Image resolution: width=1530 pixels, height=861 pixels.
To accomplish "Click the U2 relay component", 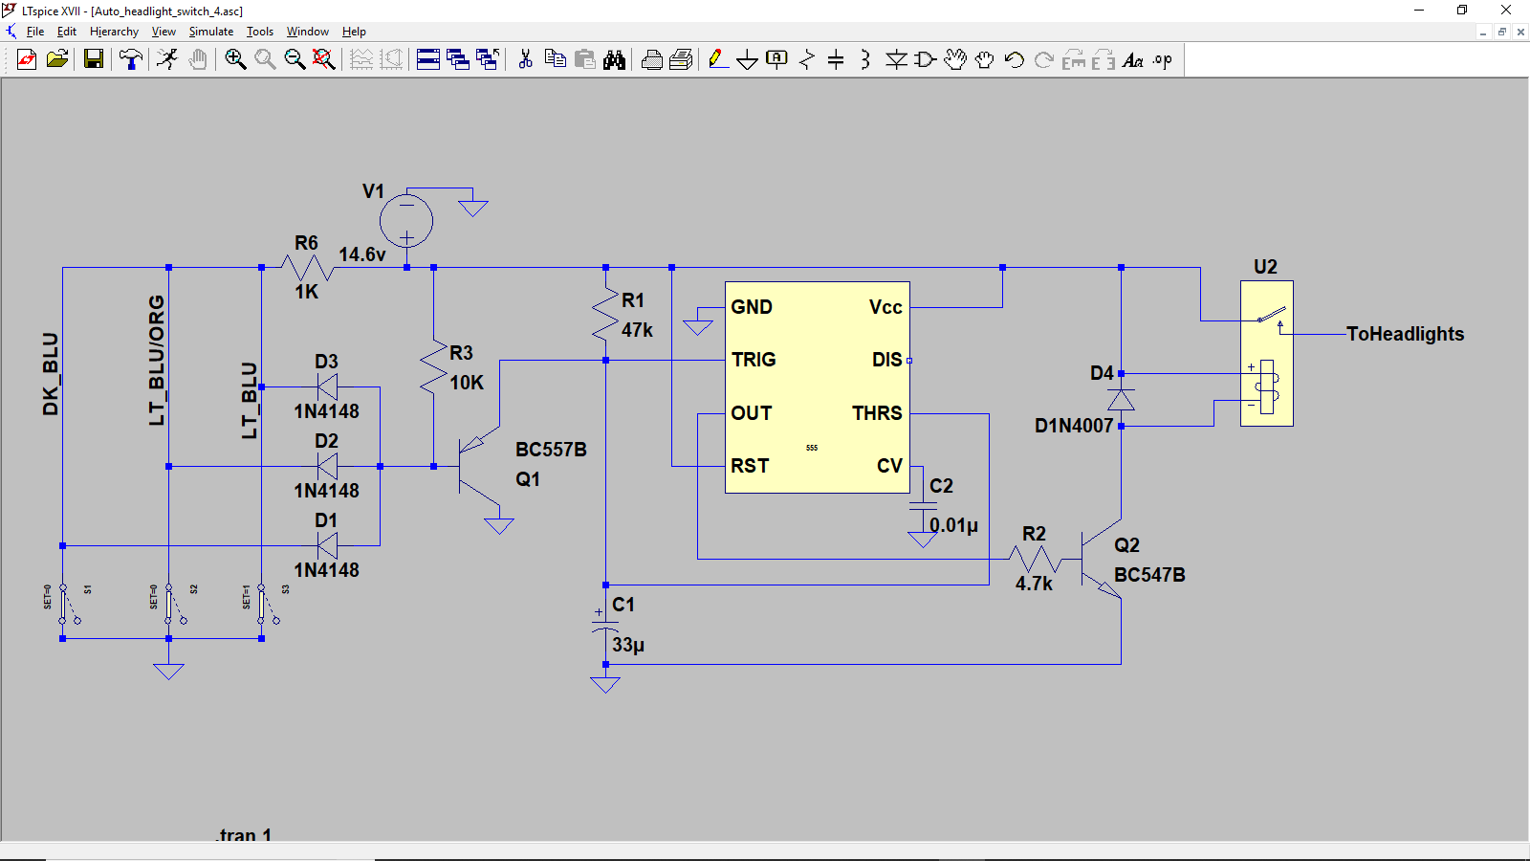I will pos(1266,353).
